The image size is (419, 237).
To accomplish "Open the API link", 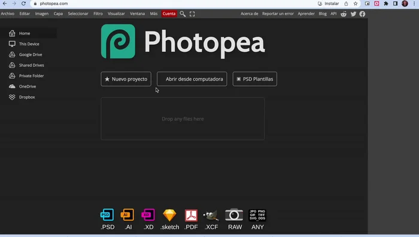I will pos(333,14).
